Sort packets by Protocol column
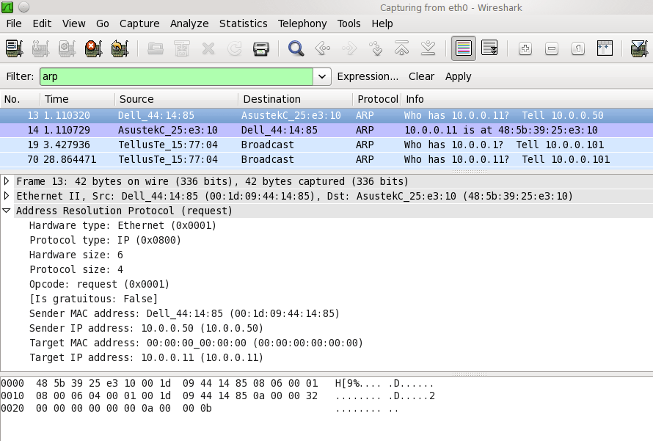The width and height of the screenshot is (653, 441). tap(377, 99)
